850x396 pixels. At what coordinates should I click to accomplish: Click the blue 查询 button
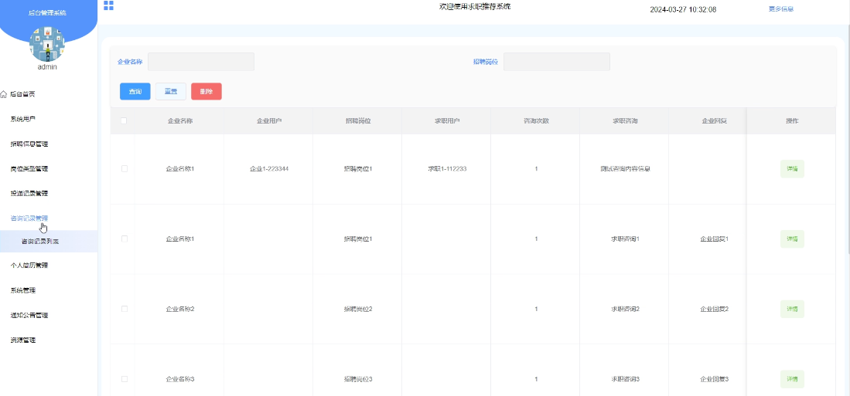(x=135, y=91)
